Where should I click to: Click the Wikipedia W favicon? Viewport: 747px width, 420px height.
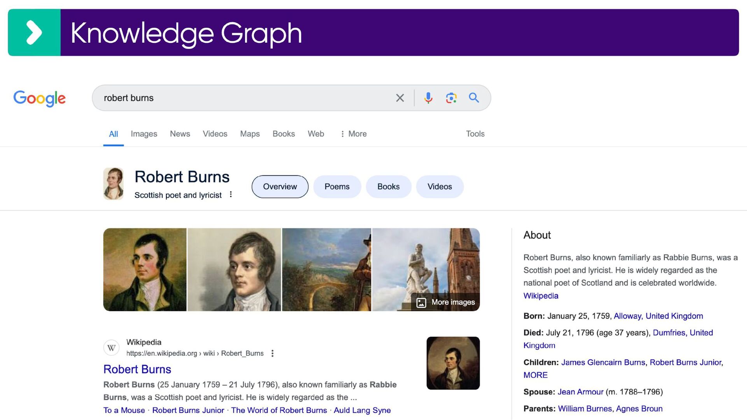112,348
